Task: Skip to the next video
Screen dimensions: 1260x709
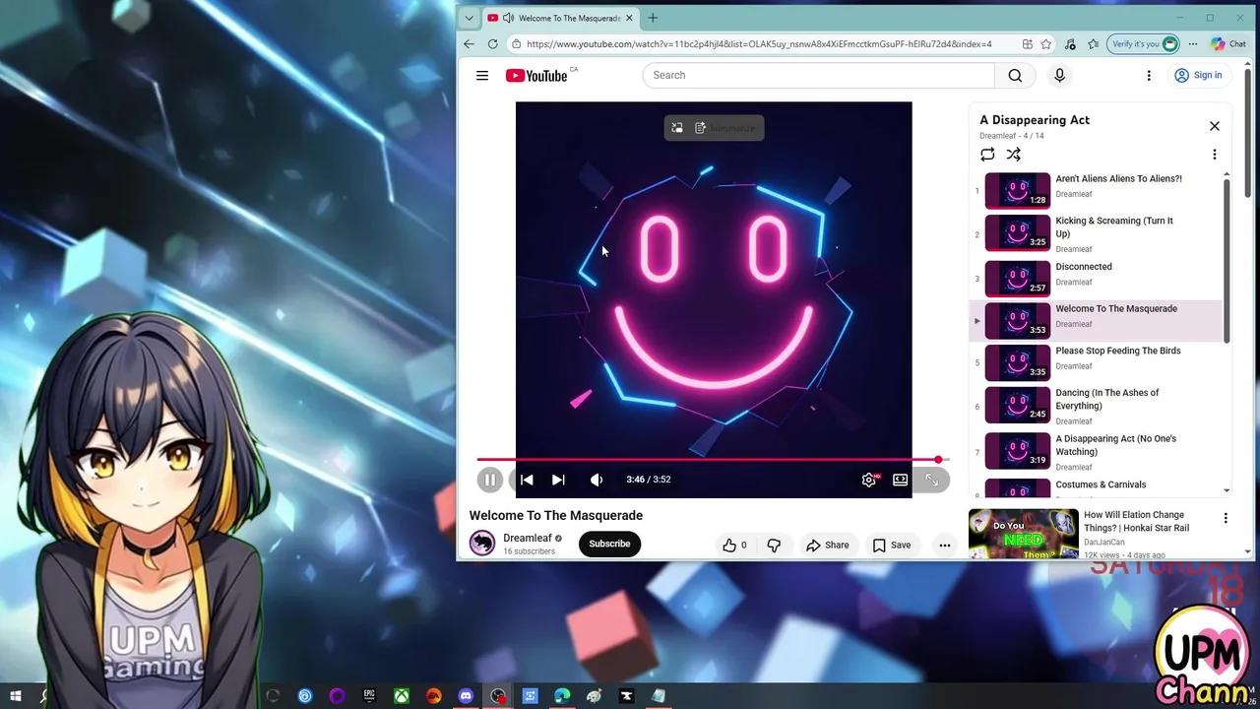Action: click(x=558, y=480)
